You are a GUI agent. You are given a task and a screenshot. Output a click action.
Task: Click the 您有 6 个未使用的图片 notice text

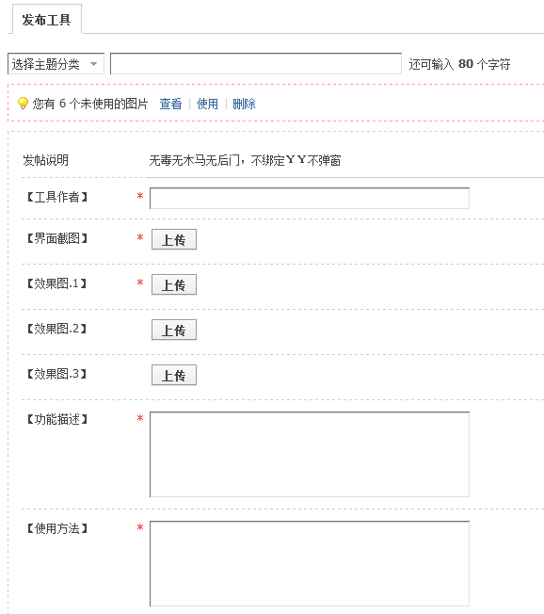point(90,104)
